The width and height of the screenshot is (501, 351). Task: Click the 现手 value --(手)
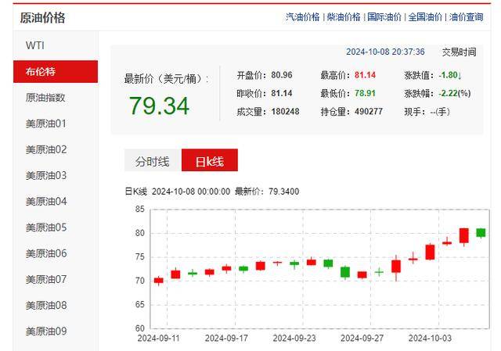440,112
